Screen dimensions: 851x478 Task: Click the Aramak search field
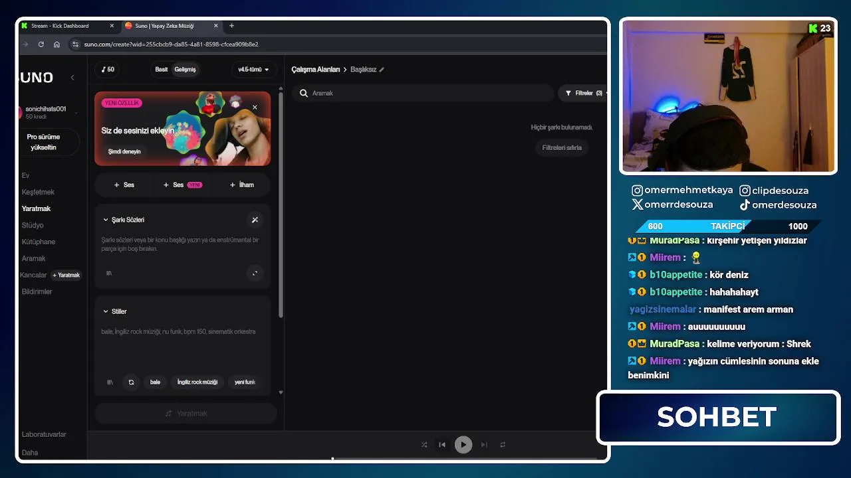tap(424, 94)
